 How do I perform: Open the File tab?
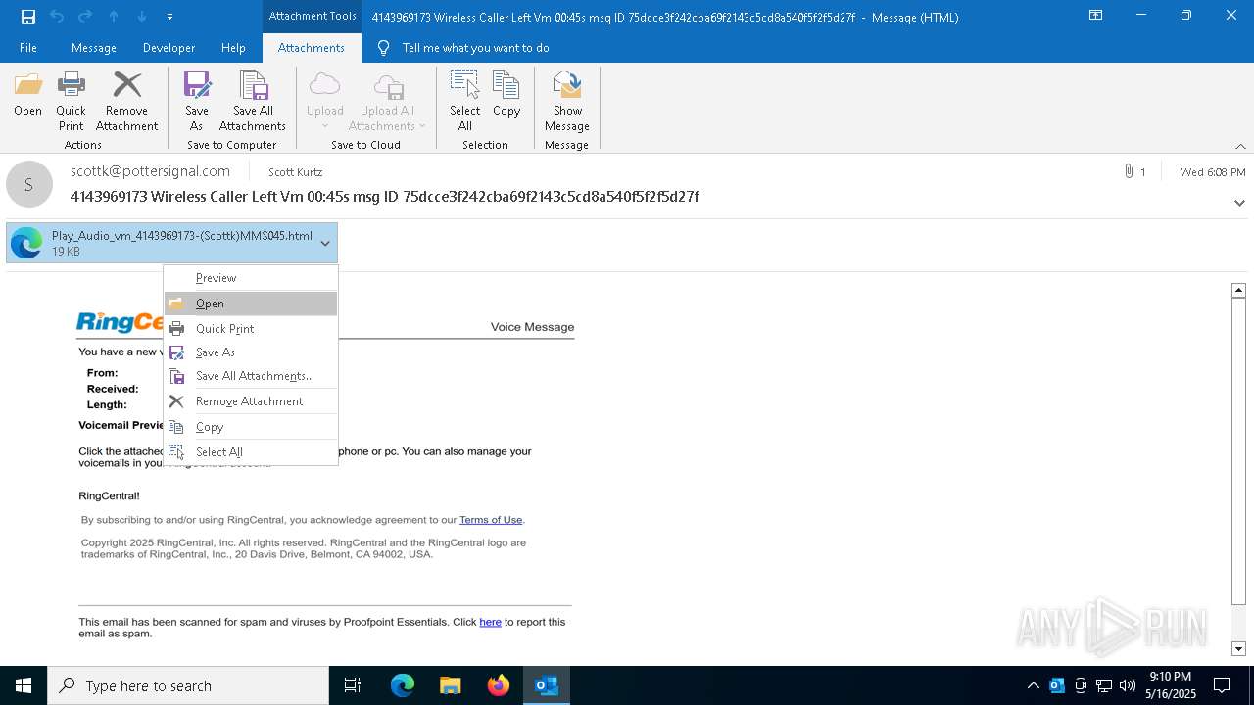28,47
